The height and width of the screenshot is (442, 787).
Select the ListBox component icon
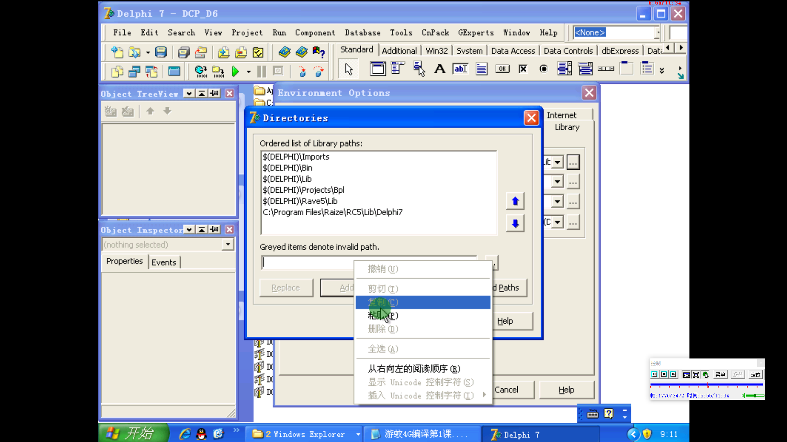pyautogui.click(x=565, y=69)
